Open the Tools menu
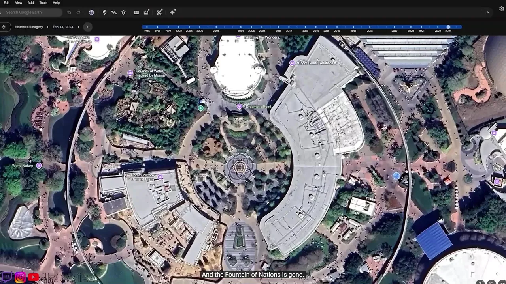Viewport: 506px width, 284px height. [43, 3]
